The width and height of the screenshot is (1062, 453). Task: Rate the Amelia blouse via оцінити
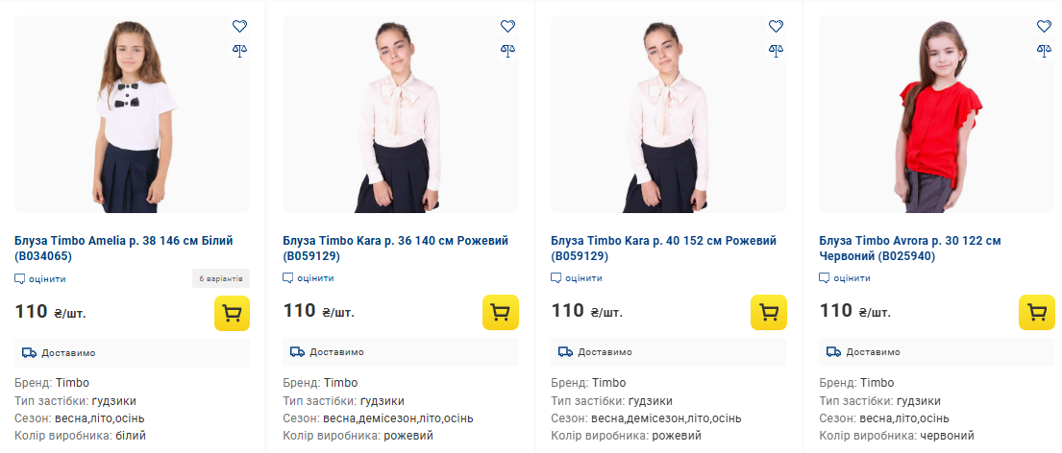40,278
